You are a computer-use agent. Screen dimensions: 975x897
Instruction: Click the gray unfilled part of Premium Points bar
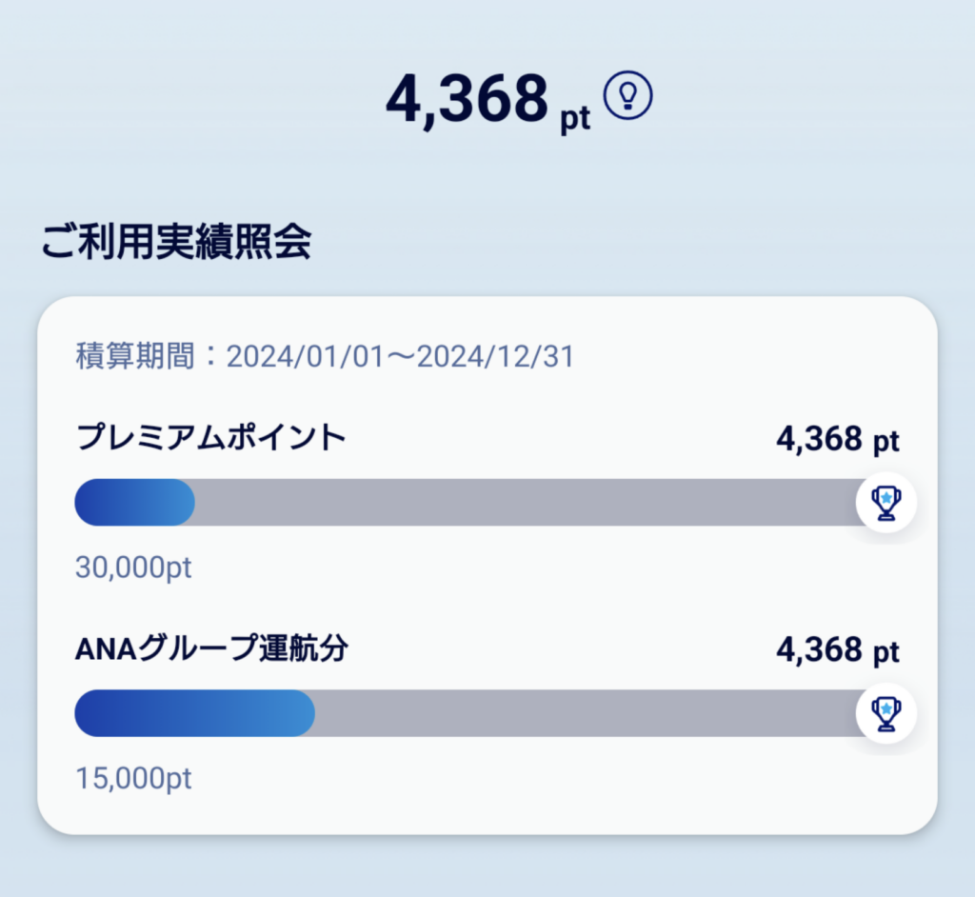point(526,502)
